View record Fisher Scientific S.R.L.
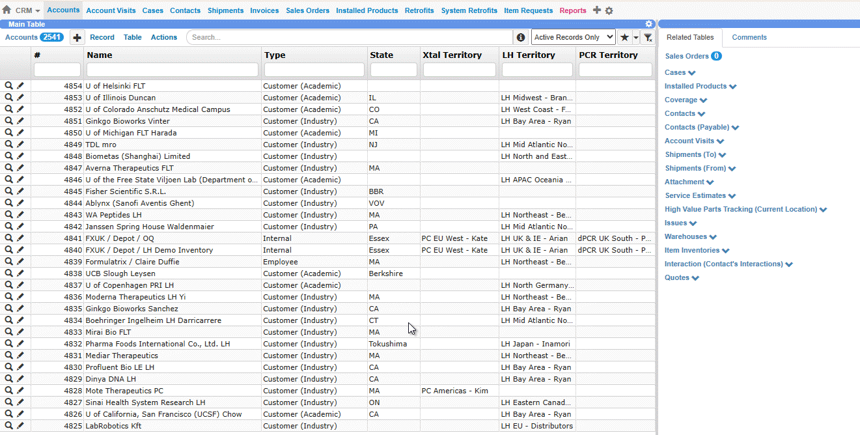860x435 pixels. (x=8, y=191)
